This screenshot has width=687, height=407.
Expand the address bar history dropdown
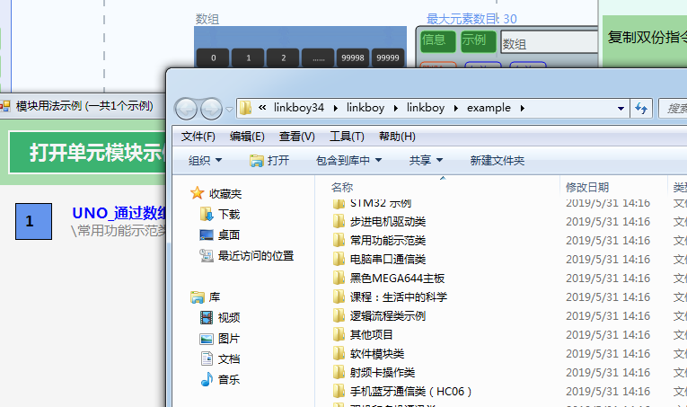point(621,108)
